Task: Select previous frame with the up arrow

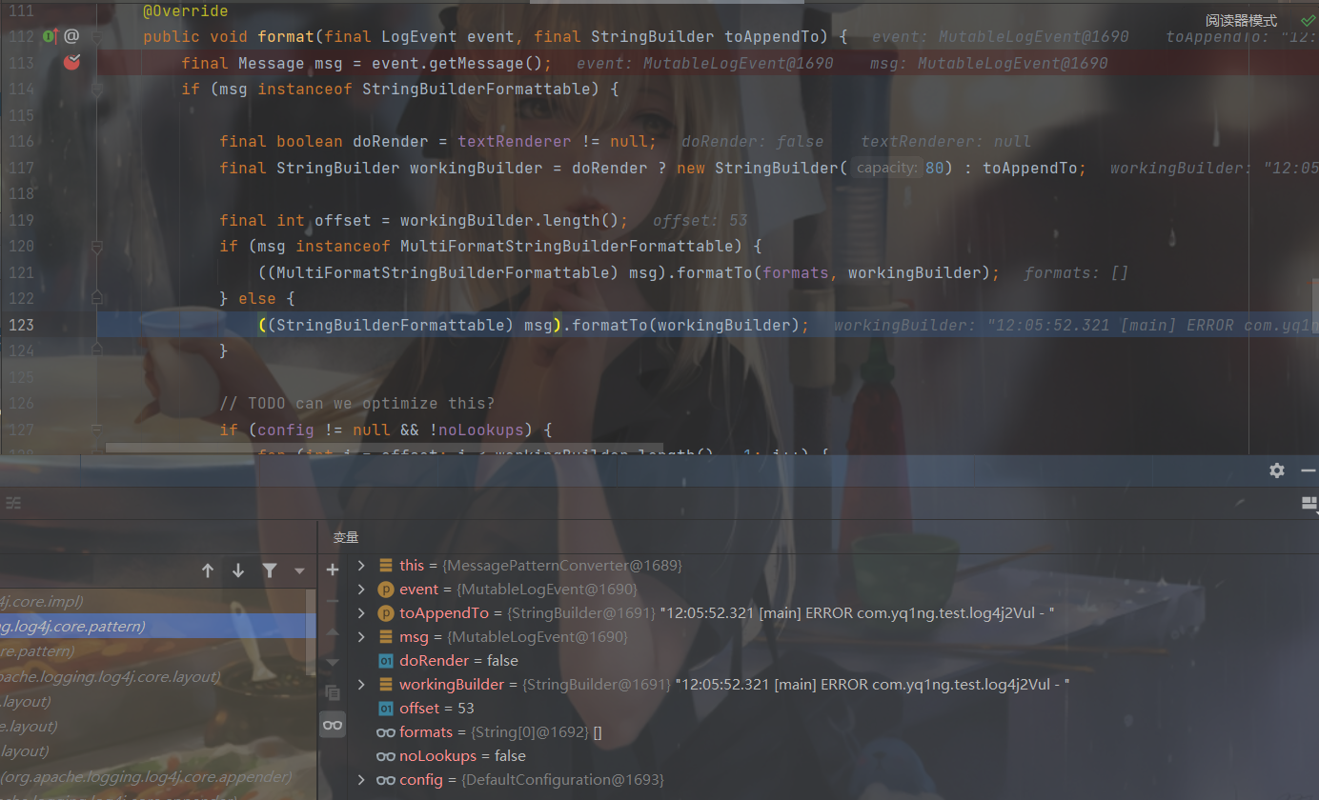Action: [208, 570]
